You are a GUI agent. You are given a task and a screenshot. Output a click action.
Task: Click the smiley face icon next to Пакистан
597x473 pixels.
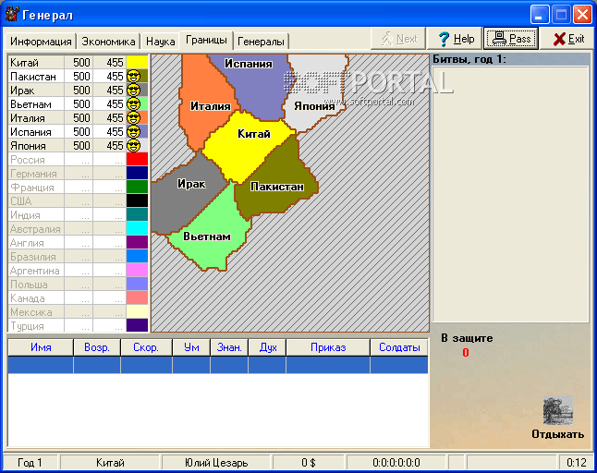click(132, 77)
